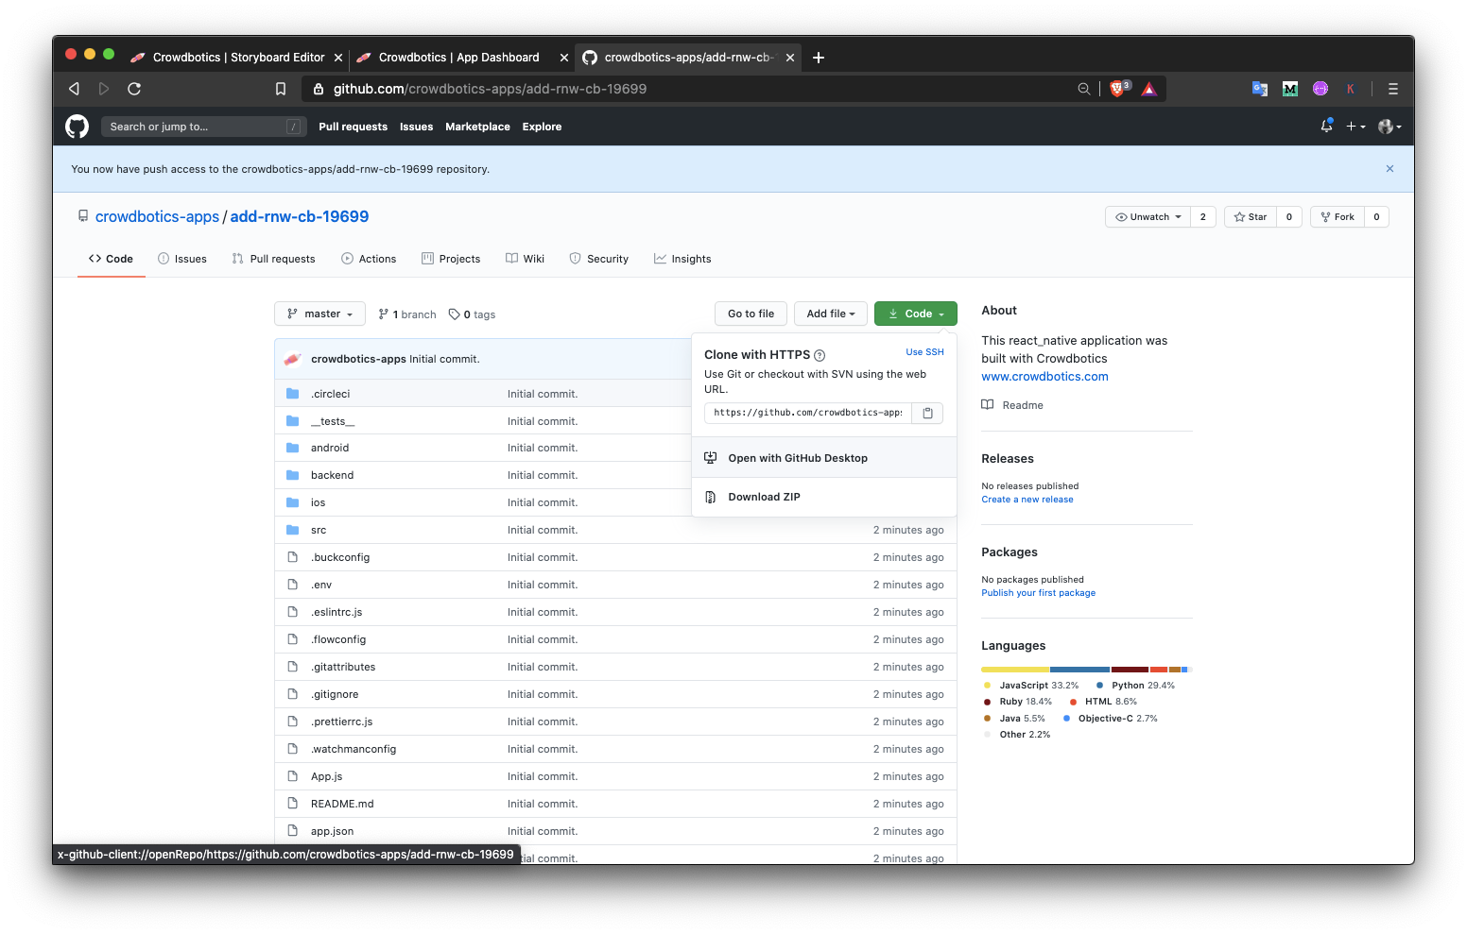Click the GitHub octocat home logo

coord(77,126)
